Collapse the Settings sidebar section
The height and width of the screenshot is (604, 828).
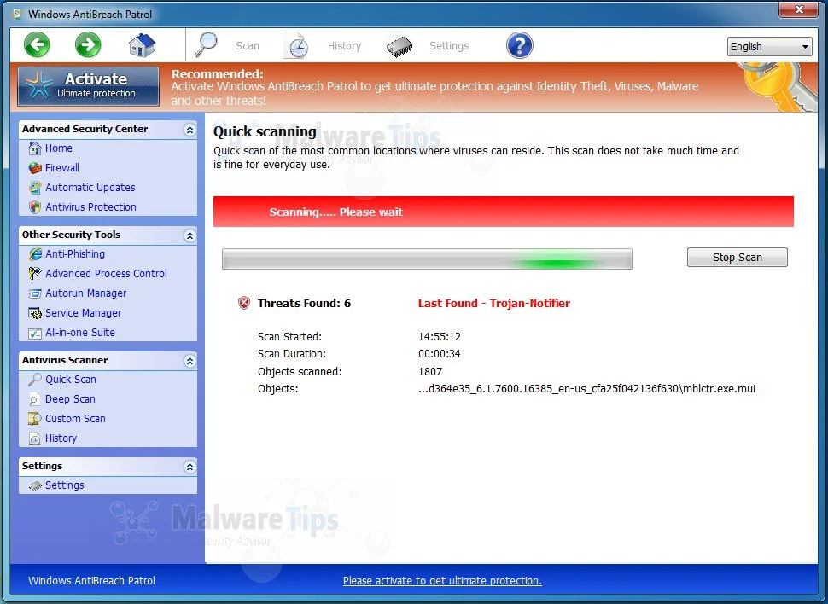click(190, 466)
